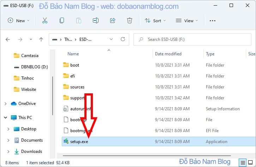256x167 pixels.
Task: Click EFI File type cell
Action: click(212, 130)
